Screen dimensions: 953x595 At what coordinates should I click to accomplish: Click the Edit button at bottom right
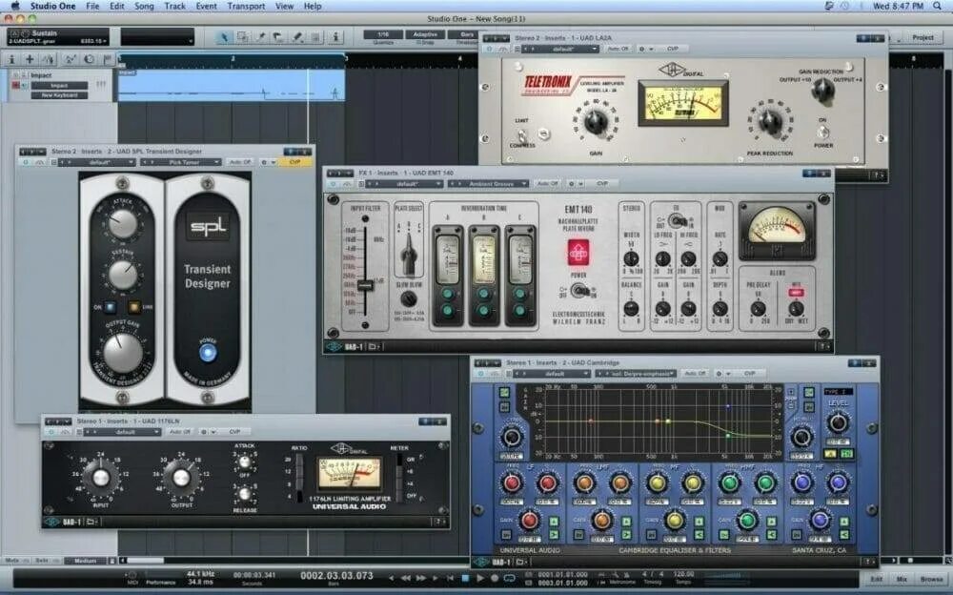[876, 579]
